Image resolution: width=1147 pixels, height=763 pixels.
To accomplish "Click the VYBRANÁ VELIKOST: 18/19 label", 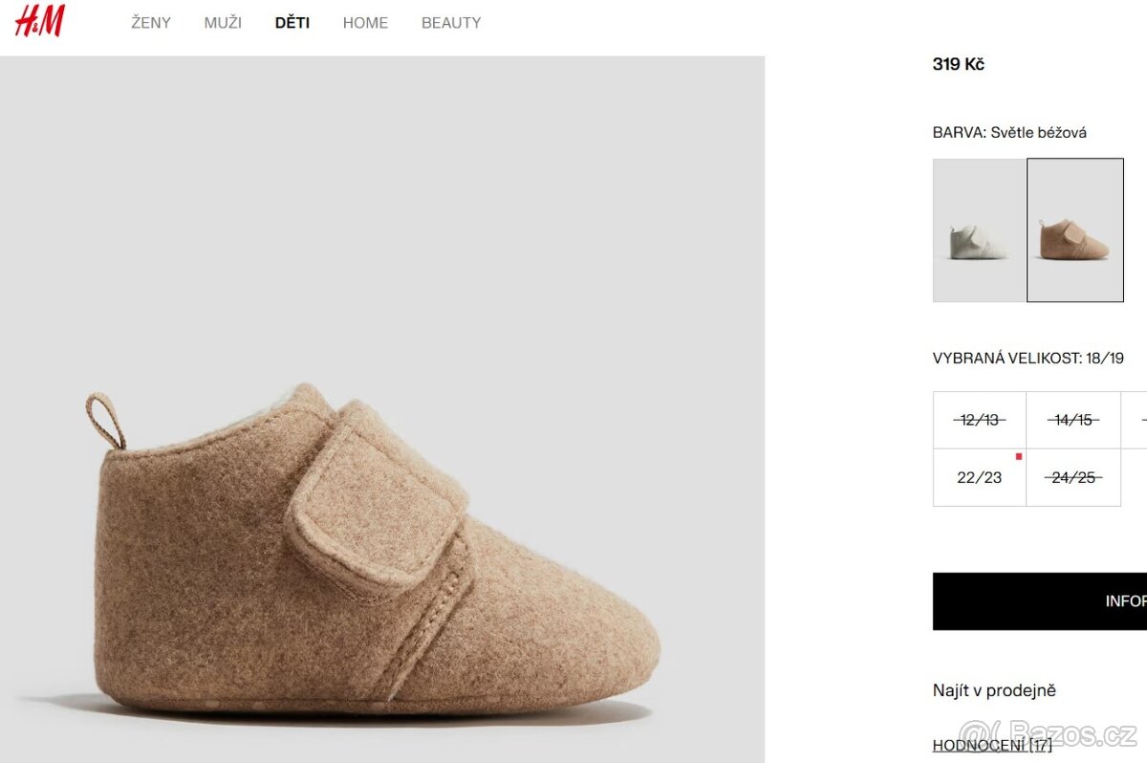I will click(1028, 359).
